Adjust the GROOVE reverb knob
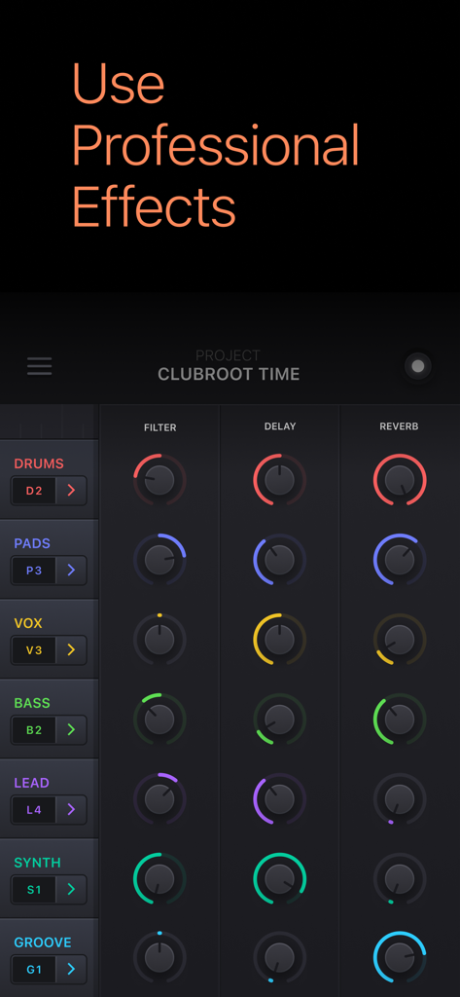Viewport: 460px width, 997px height. click(x=400, y=958)
